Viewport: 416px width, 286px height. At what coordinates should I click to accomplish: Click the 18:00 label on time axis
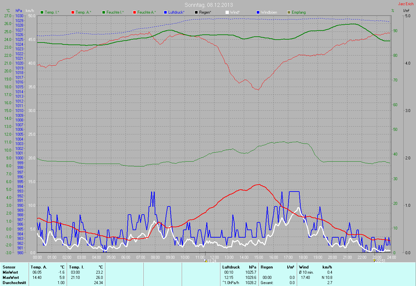point(303,257)
